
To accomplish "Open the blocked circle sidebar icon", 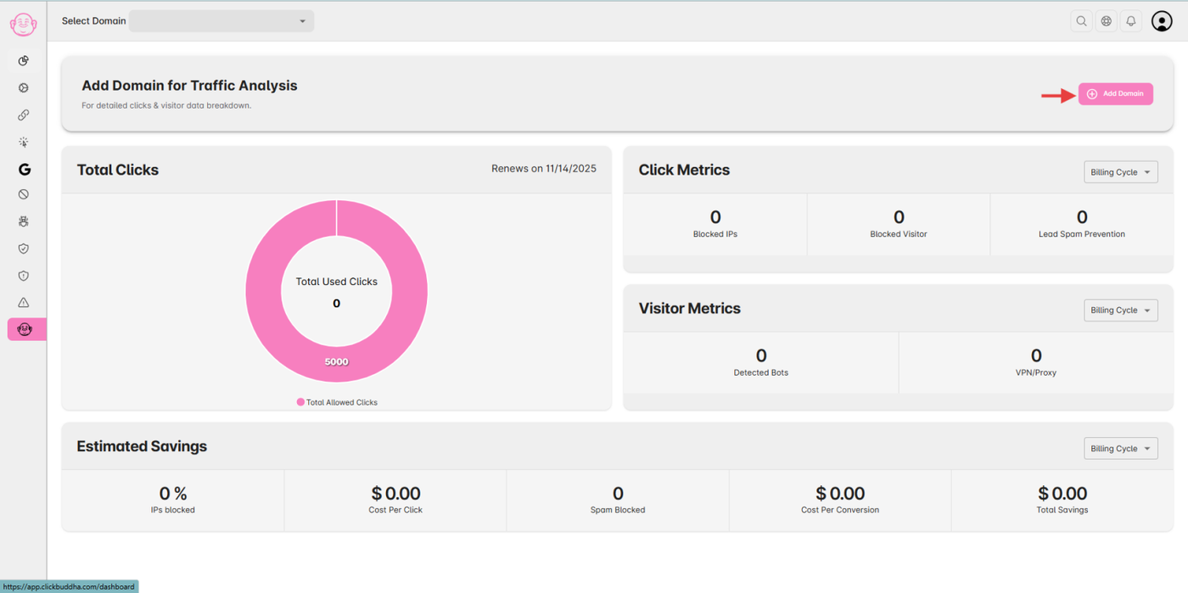I will 24,194.
